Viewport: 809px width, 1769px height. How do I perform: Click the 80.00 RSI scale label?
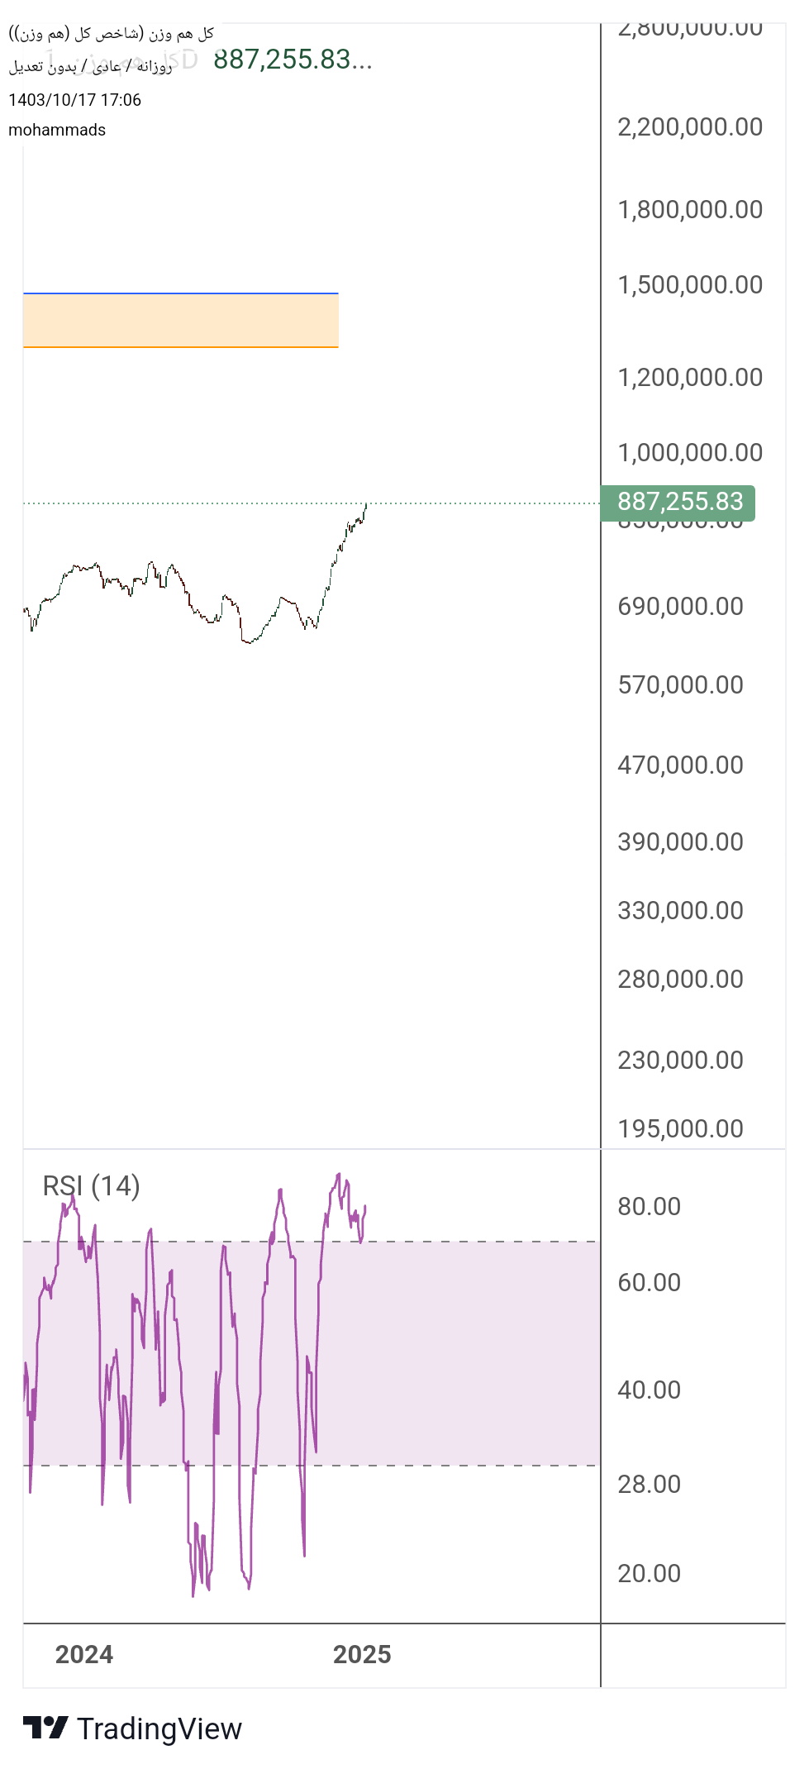pyautogui.click(x=649, y=1206)
